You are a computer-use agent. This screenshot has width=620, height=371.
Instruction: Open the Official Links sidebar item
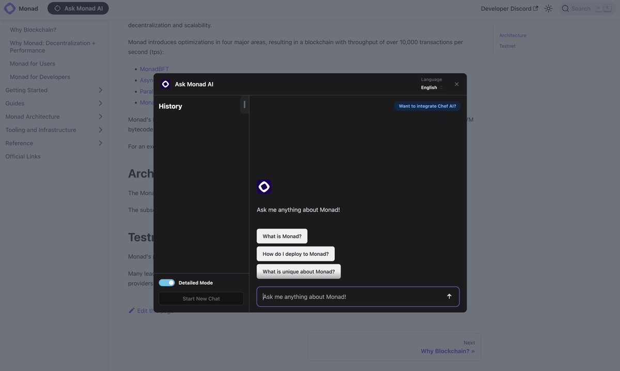click(23, 156)
